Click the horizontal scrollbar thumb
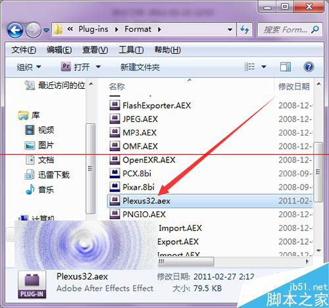This screenshot has height=308, width=329. tap(186, 261)
